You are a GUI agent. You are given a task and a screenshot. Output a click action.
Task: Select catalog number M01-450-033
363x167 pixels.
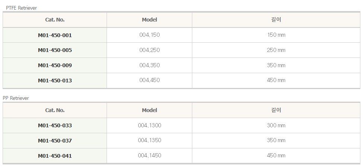coord(55,125)
